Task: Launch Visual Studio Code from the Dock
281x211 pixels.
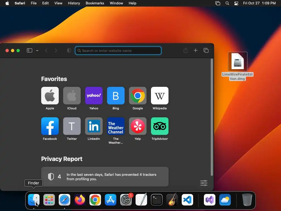Action: tap(187, 200)
